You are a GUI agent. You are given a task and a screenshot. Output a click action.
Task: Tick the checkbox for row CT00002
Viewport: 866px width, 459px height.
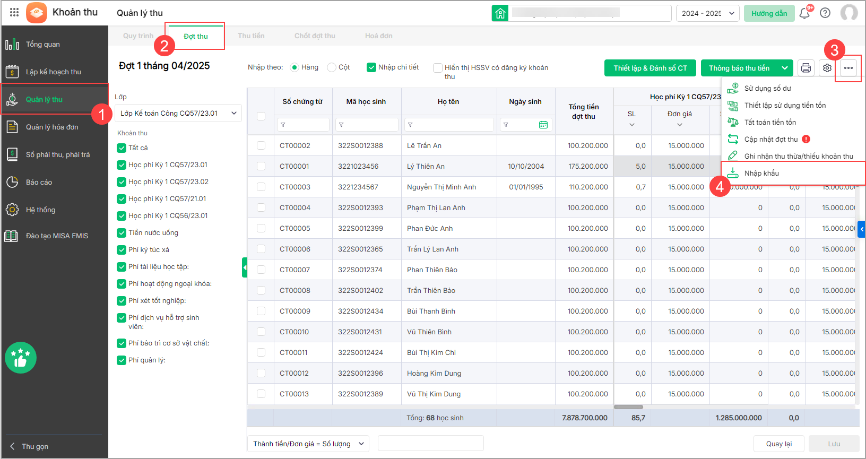(x=261, y=145)
